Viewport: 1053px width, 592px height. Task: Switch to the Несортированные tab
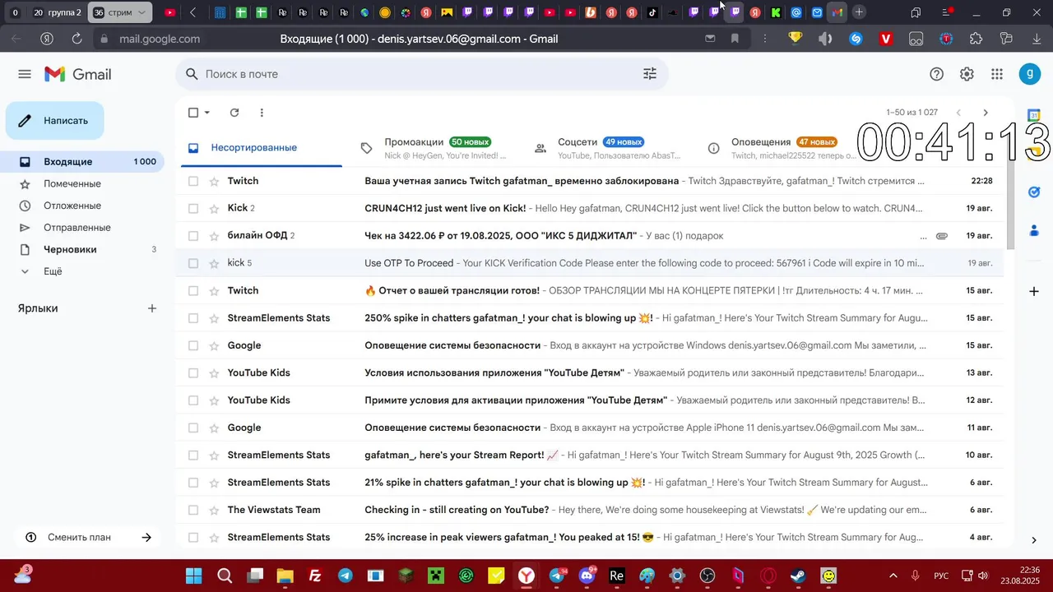click(x=262, y=148)
